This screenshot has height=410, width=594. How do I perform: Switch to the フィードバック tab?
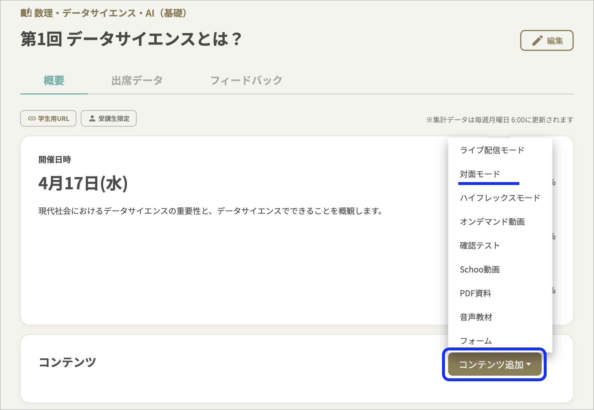tap(246, 81)
